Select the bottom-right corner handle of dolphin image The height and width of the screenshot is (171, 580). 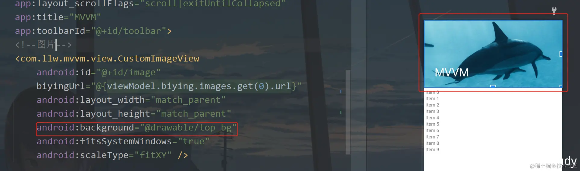(x=561, y=86)
